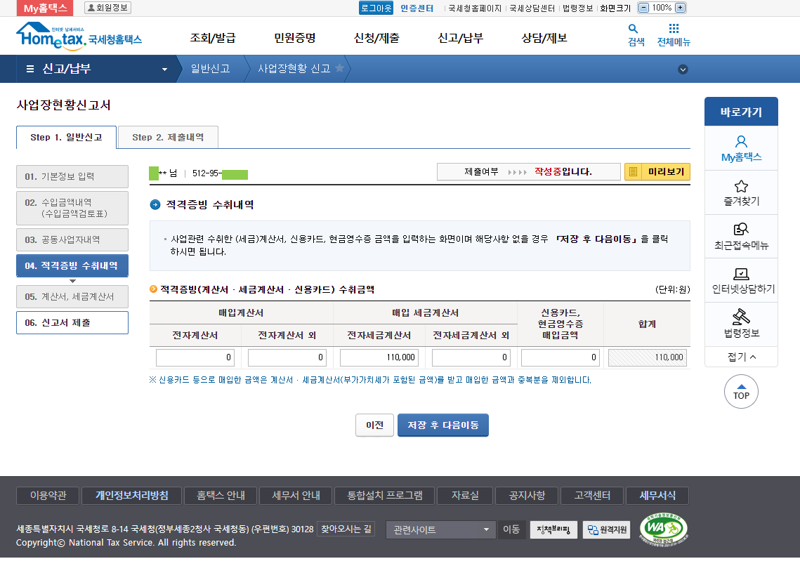Switch to Step 2. 제출내역 tab

(x=168, y=138)
